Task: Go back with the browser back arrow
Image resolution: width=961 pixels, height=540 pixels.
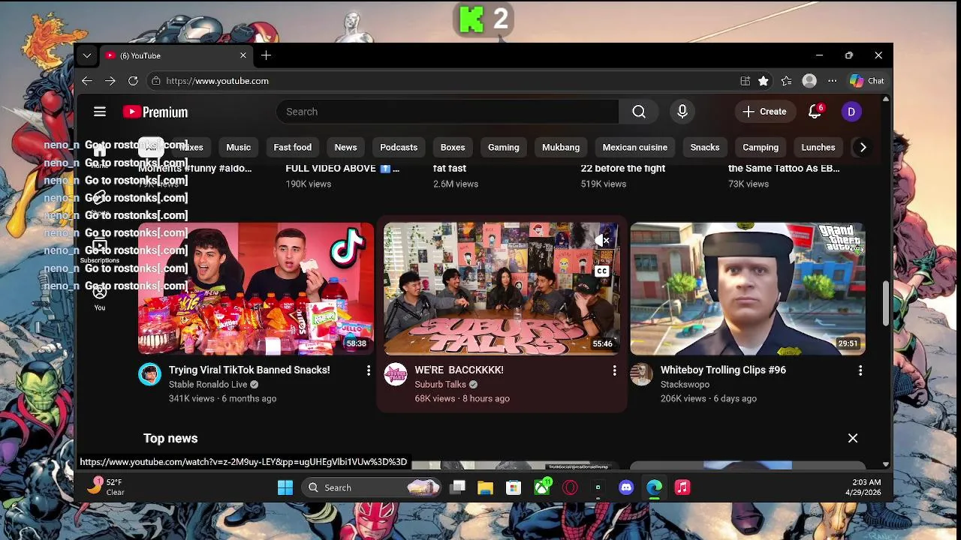Action: tap(87, 81)
